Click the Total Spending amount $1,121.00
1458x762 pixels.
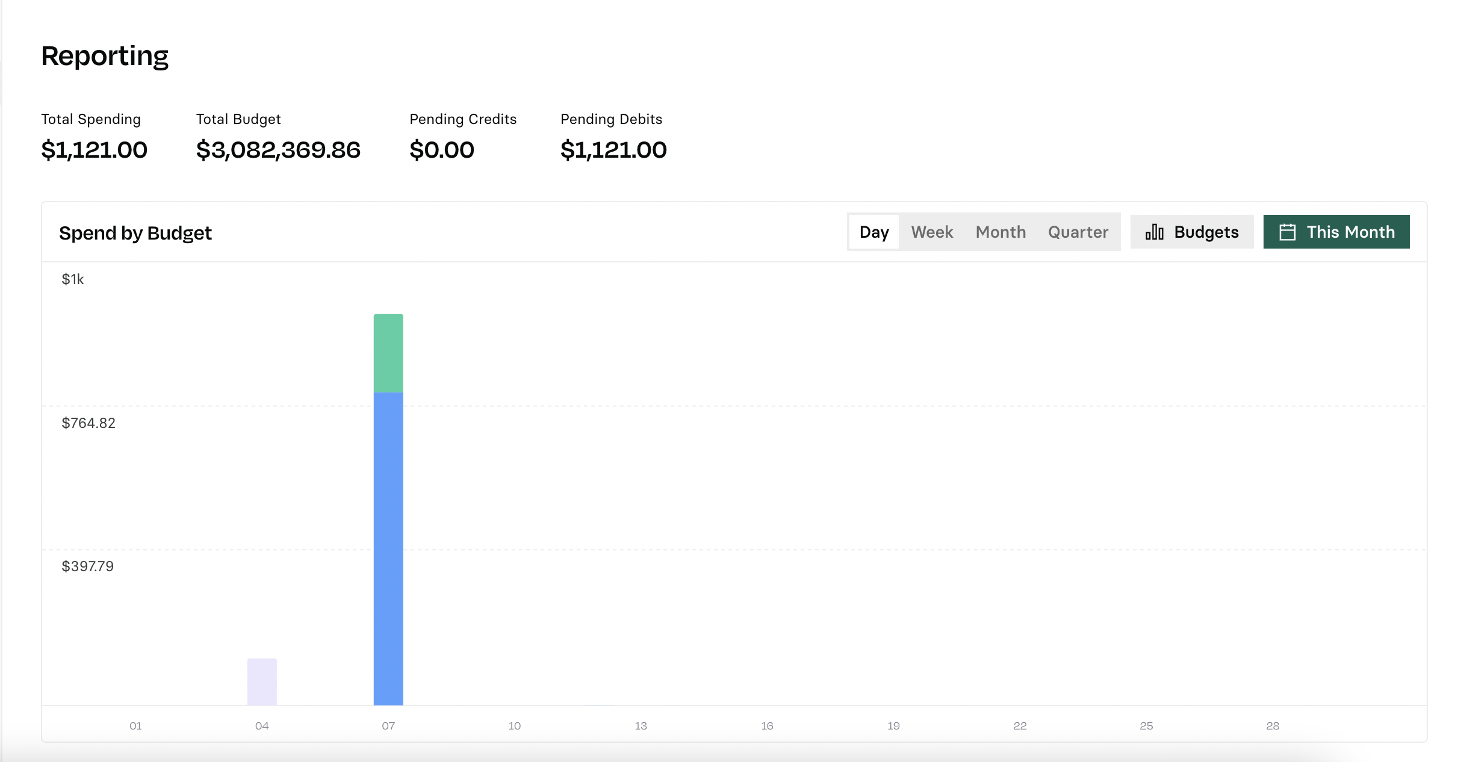pos(94,150)
